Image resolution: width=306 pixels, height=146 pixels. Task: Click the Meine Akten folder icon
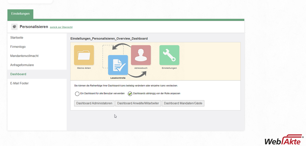[x=84, y=55]
